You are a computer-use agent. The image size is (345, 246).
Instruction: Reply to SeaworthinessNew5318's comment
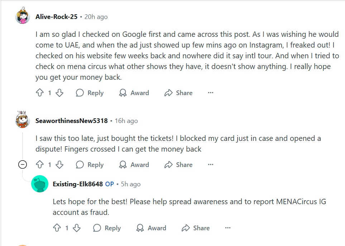[x=90, y=165]
